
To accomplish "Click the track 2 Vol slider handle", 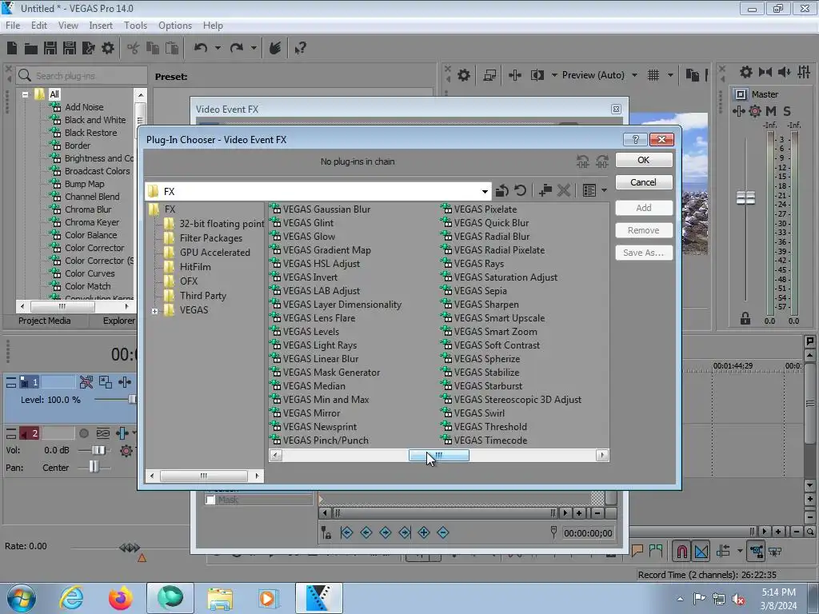I will 98,450.
